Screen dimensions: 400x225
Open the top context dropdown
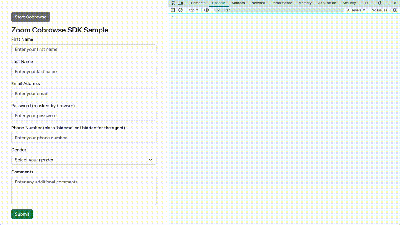pos(194,10)
